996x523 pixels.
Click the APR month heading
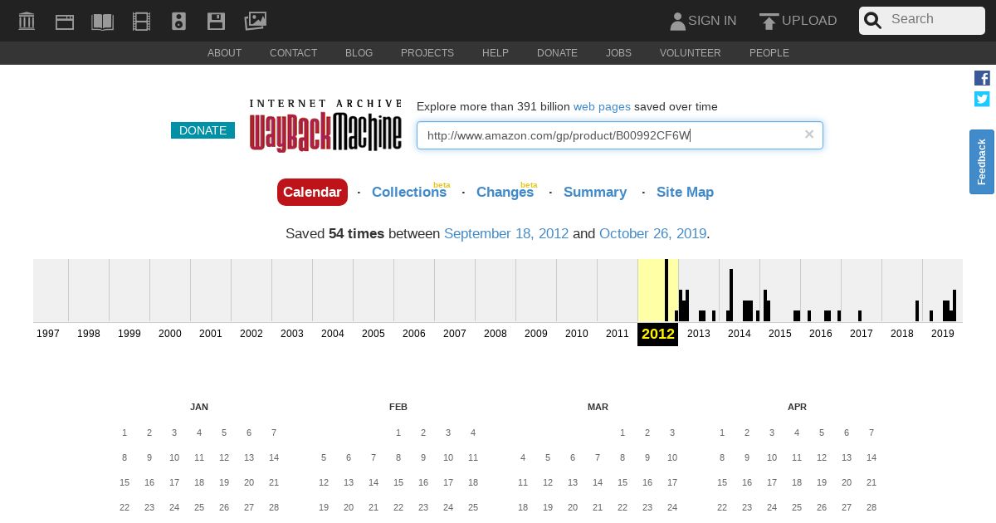(797, 407)
